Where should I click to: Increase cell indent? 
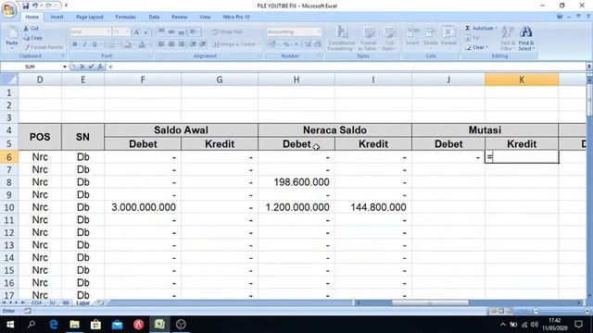tap(203, 44)
